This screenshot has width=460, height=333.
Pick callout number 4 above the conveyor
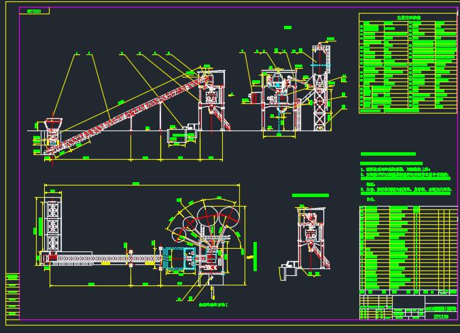(x=140, y=53)
